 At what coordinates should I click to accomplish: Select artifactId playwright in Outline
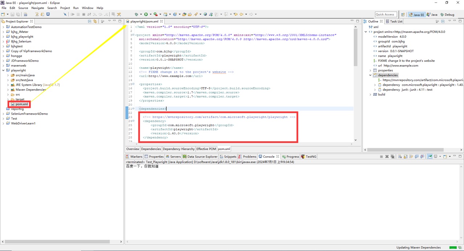coord(393,46)
